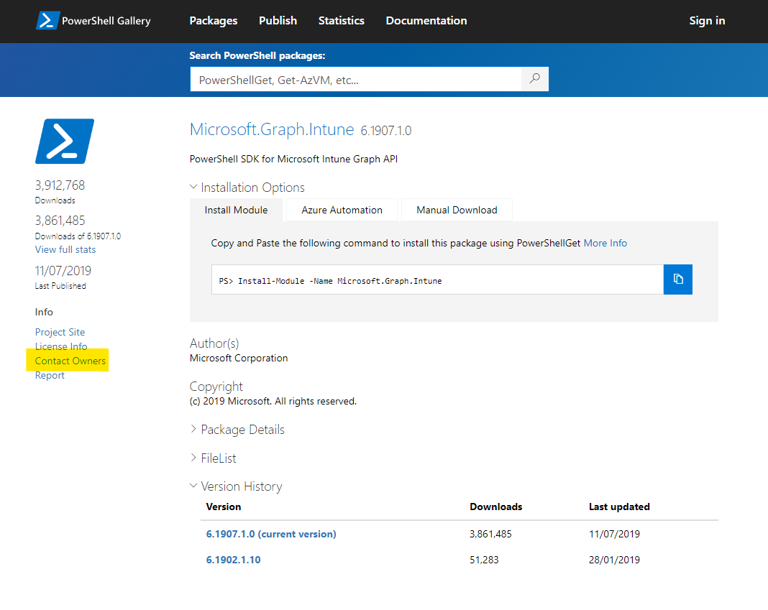Click the Contact Owners link
Image resolution: width=768 pixels, height=610 pixels.
coord(70,361)
